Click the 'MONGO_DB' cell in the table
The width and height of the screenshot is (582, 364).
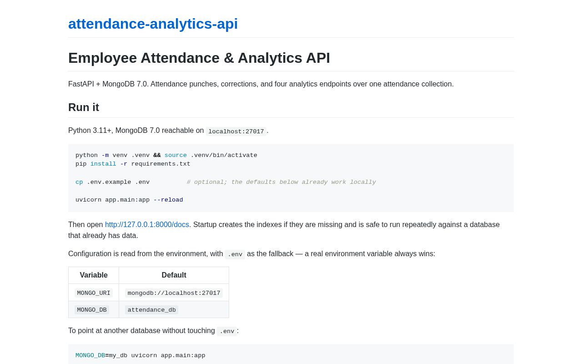[94, 310]
